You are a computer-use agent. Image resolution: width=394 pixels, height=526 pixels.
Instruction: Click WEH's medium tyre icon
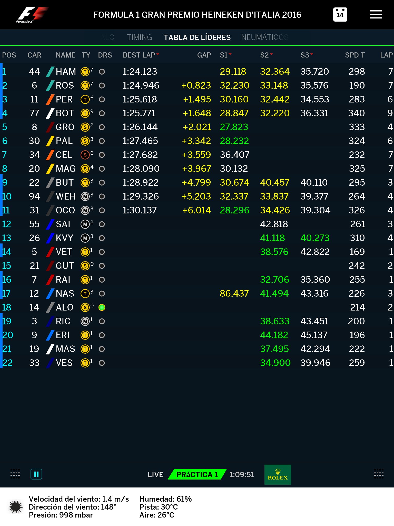pos(85,196)
